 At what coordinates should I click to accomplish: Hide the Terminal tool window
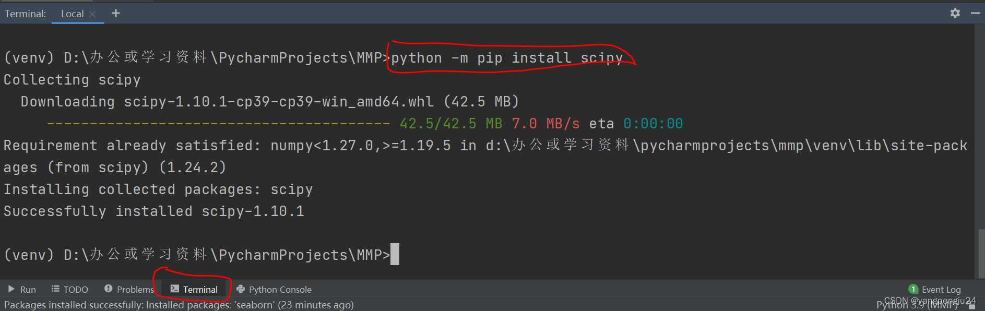pos(975,13)
